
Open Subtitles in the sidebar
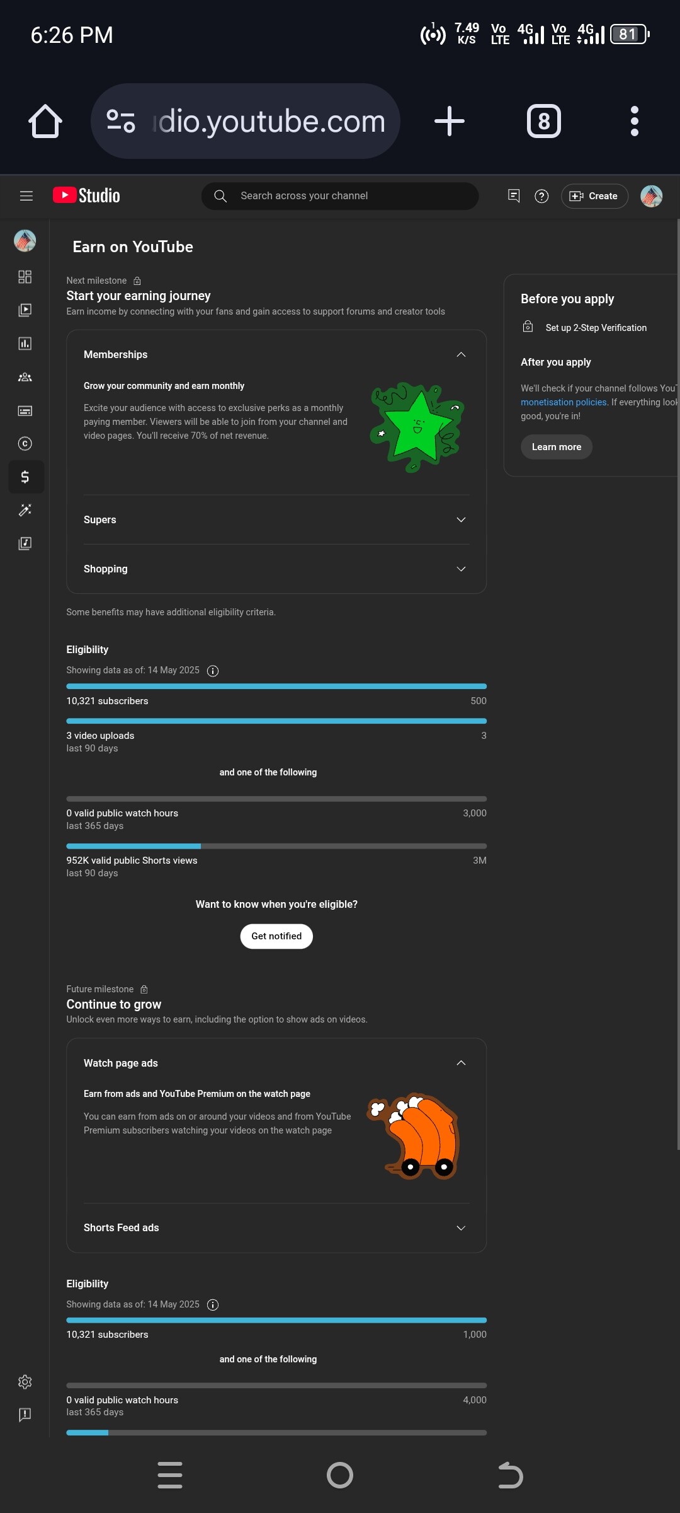click(25, 410)
